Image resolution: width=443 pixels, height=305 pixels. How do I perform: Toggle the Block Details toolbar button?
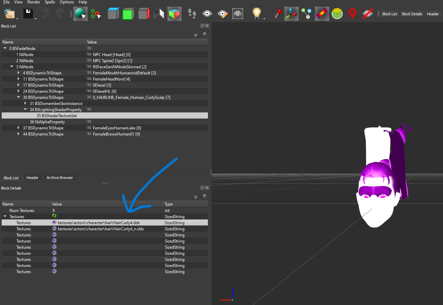(412, 14)
